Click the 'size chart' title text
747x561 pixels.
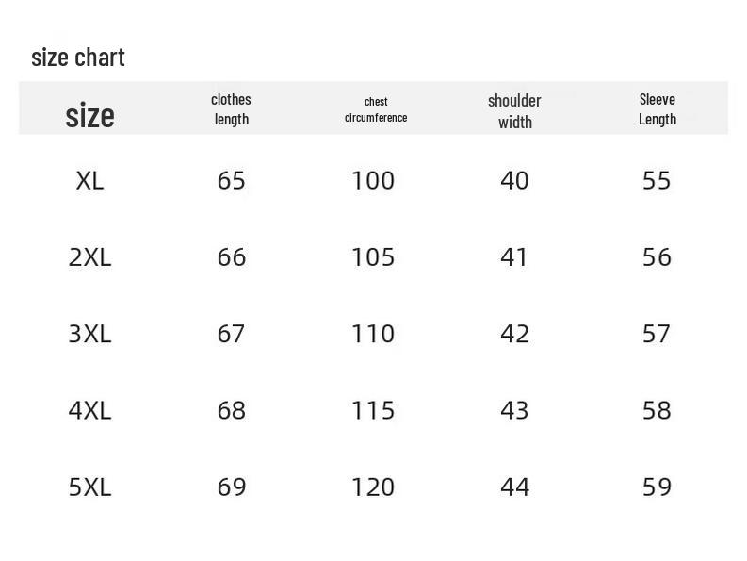78,58
